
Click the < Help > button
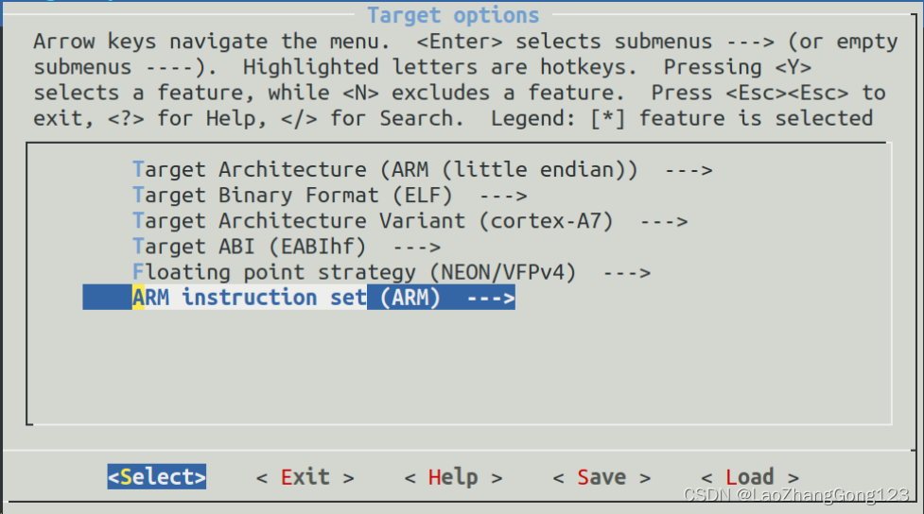pyautogui.click(x=454, y=477)
